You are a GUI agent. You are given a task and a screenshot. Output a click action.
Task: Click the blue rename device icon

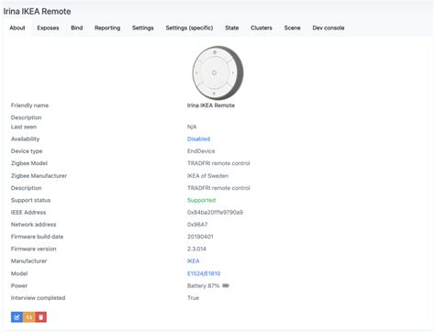coord(17,317)
